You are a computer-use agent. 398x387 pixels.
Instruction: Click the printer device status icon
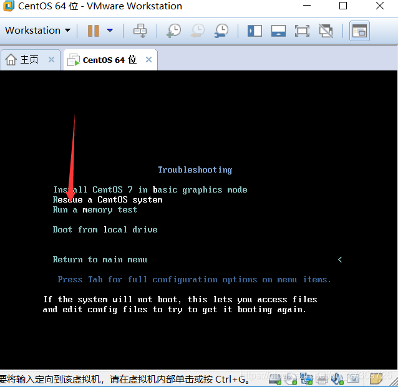click(x=322, y=379)
